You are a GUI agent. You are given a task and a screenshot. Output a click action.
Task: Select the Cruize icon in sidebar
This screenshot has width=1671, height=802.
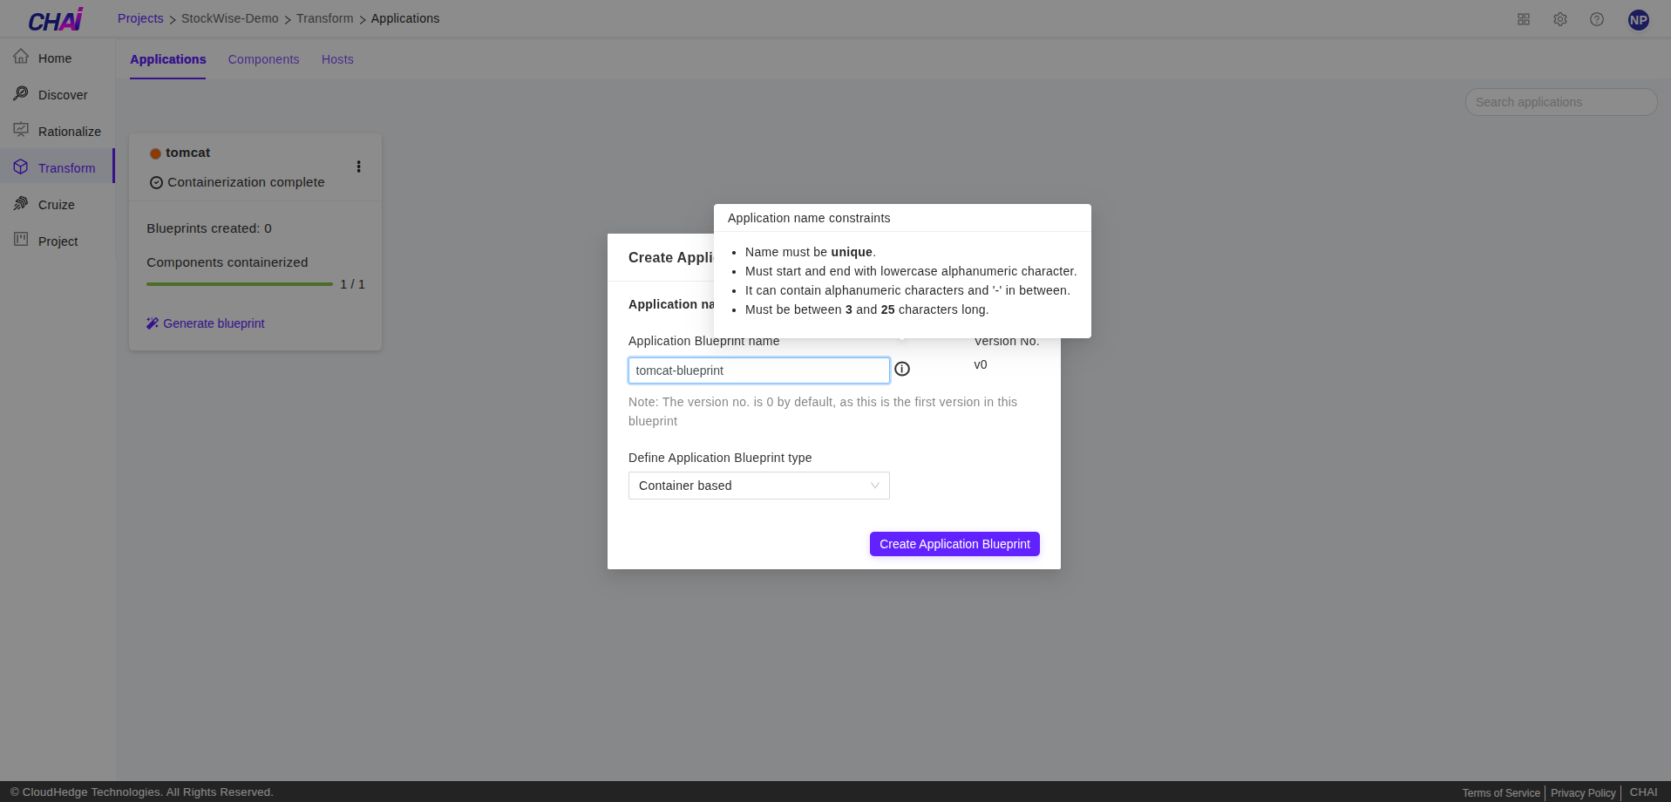tap(22, 204)
